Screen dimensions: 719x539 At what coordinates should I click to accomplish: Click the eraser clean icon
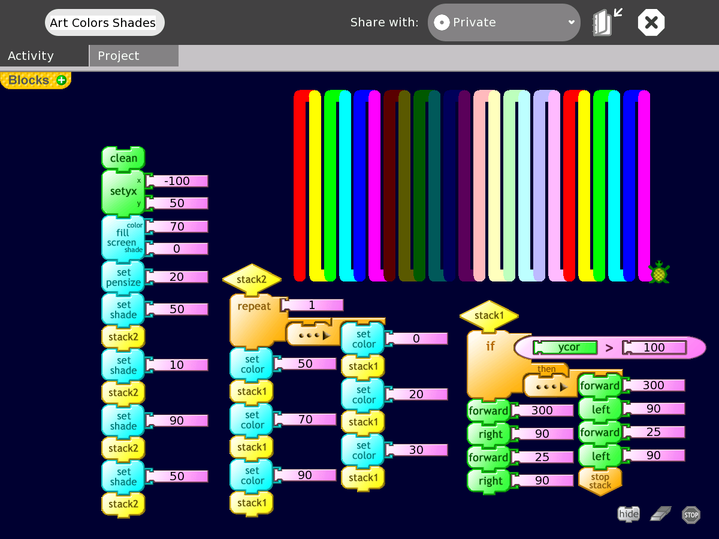[x=661, y=514]
